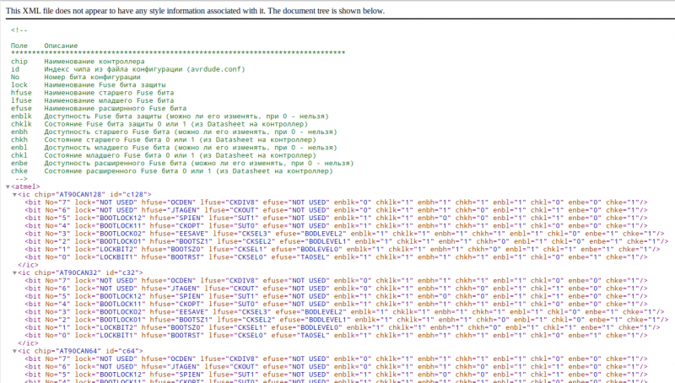This screenshot has width=675, height=383.
Task: Select bit No="2" row under AT90CAN32
Action: tap(347, 320)
